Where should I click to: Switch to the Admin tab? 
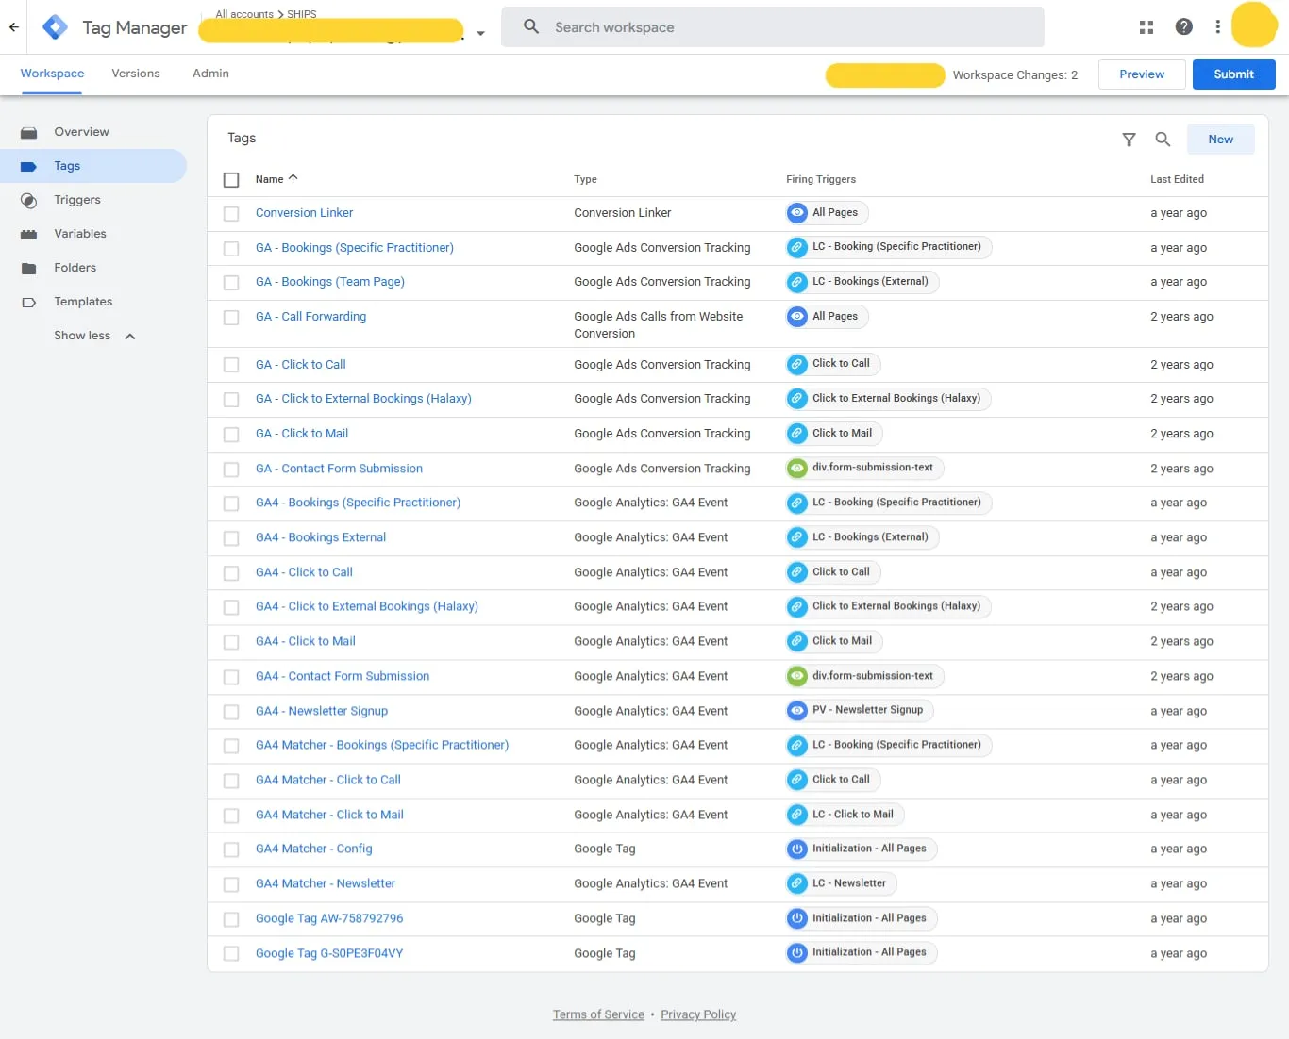[210, 74]
